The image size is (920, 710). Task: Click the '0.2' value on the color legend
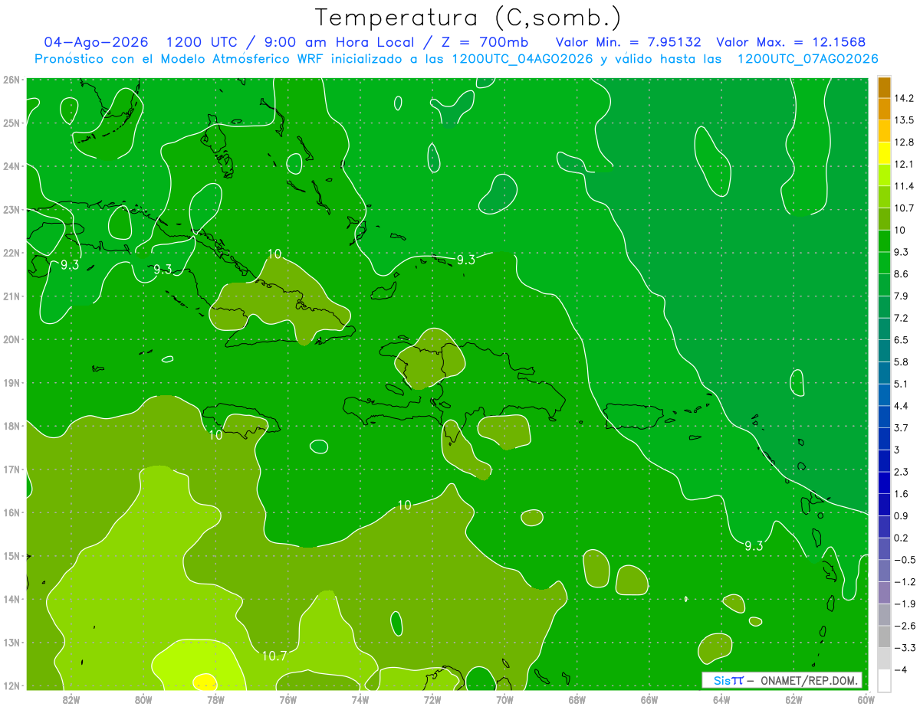(x=901, y=538)
